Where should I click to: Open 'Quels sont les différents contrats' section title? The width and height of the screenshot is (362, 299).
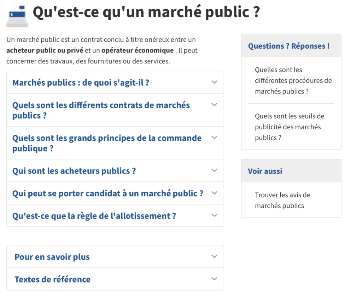click(101, 110)
